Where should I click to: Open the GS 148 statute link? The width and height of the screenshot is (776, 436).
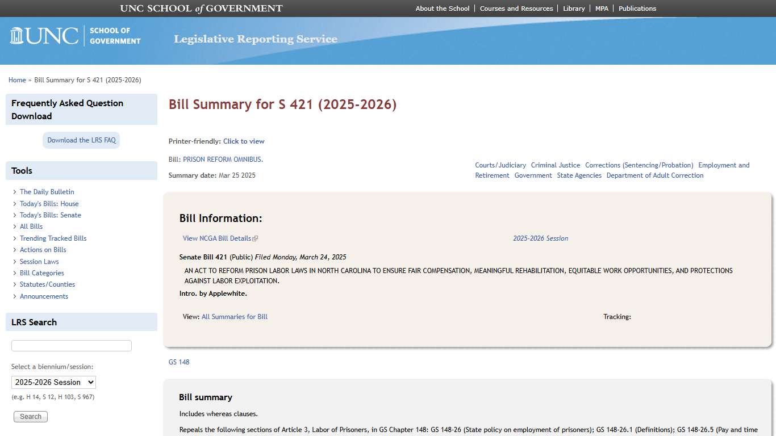[179, 362]
